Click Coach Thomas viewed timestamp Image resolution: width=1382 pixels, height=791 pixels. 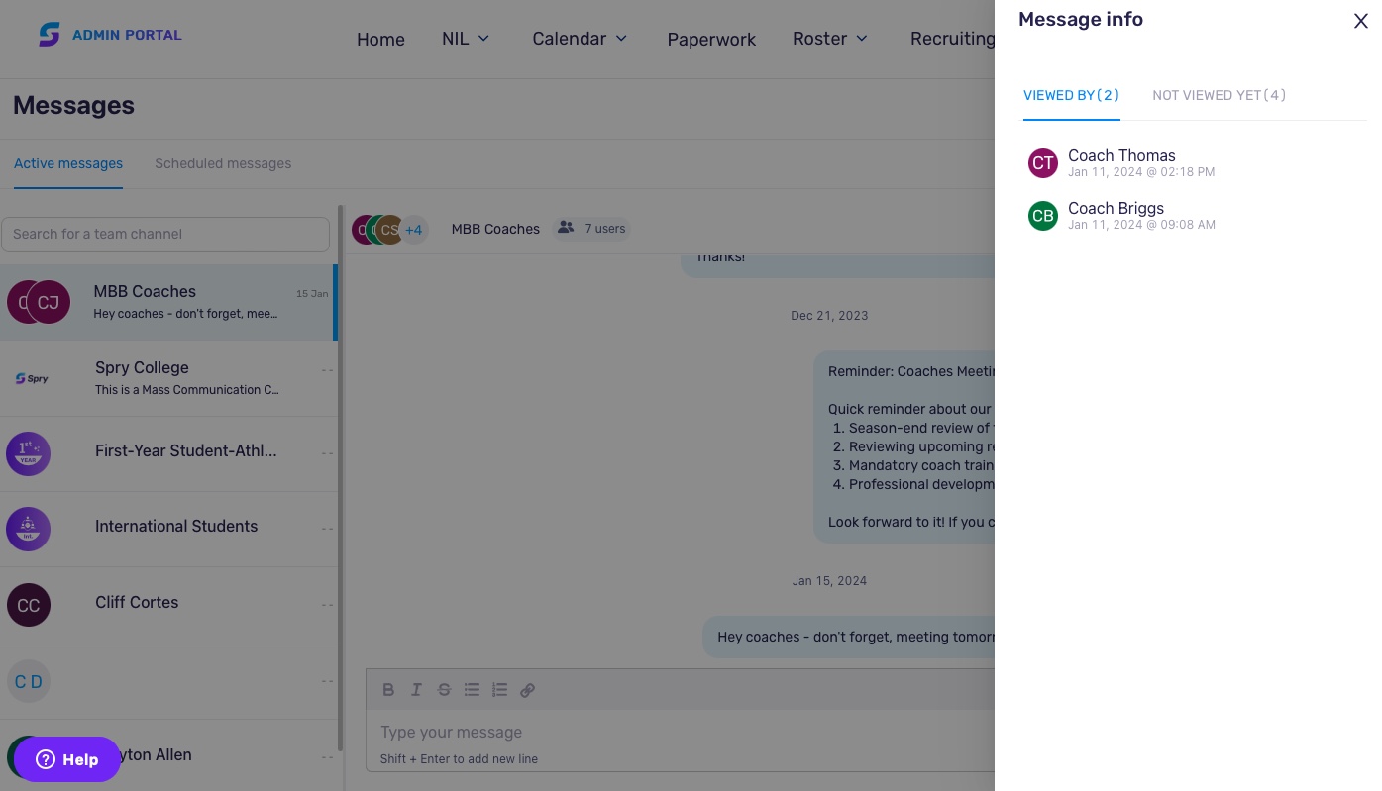coord(1141,172)
